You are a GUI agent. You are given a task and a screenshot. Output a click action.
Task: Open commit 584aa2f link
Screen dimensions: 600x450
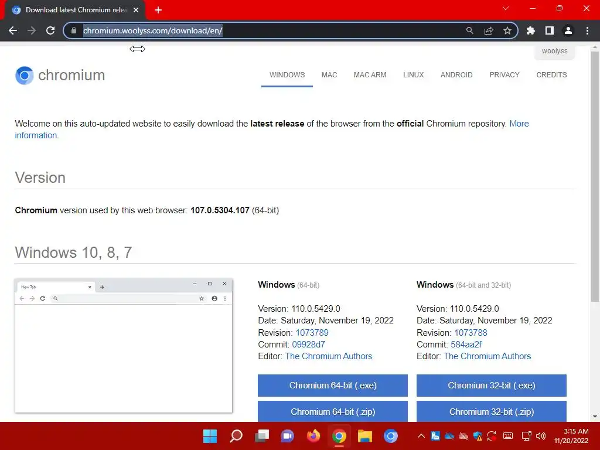coord(466,345)
